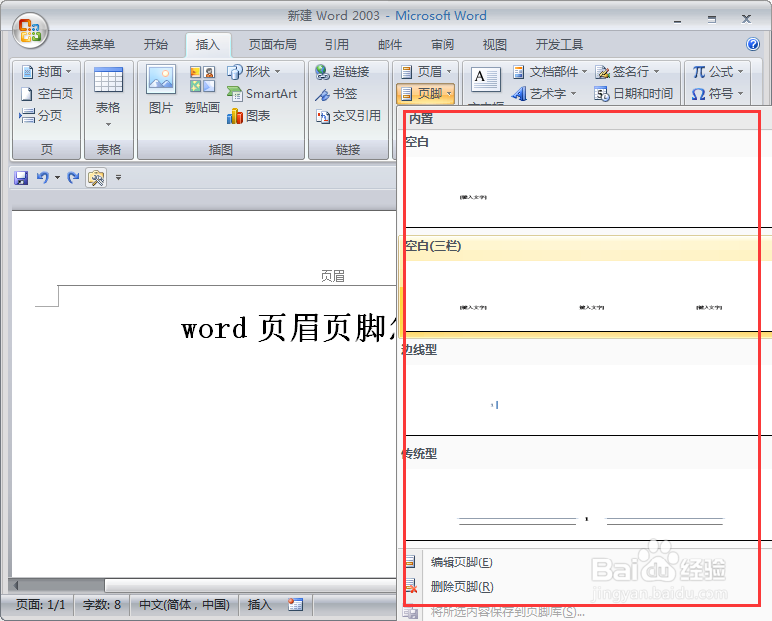Open clip art via 剪贴画
Viewport: 772px width, 621px height.
click(201, 90)
